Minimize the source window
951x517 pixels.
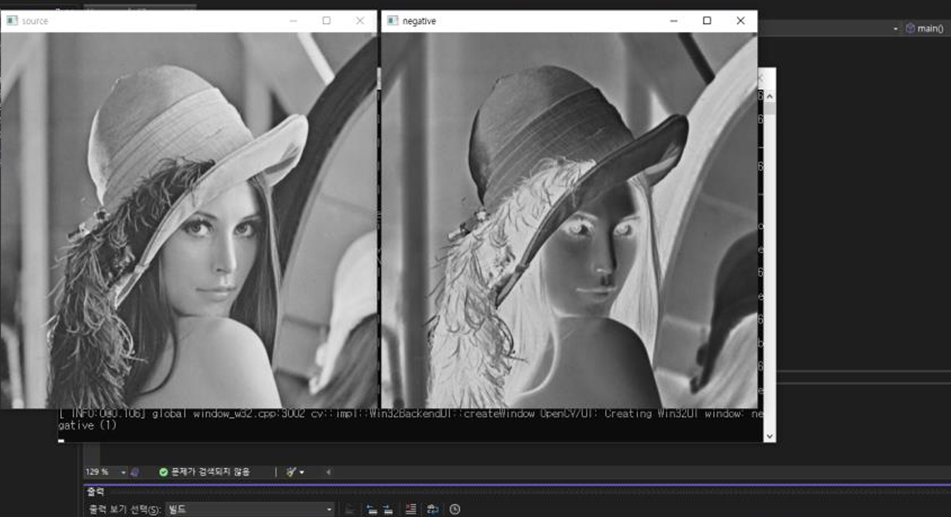pos(293,21)
